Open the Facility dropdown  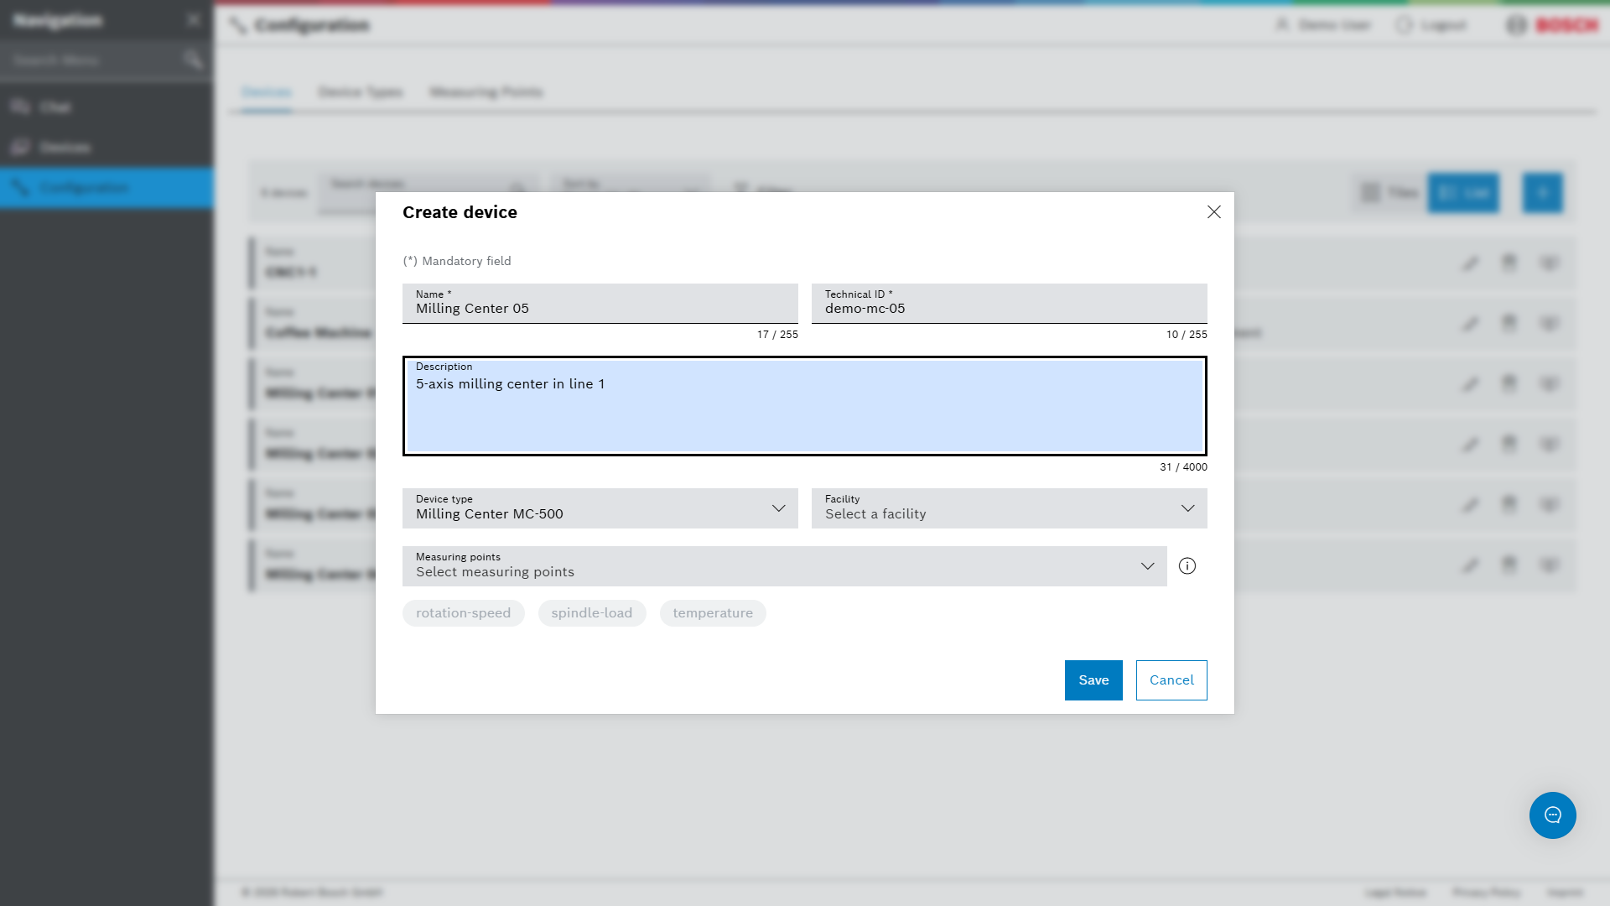1010,508
